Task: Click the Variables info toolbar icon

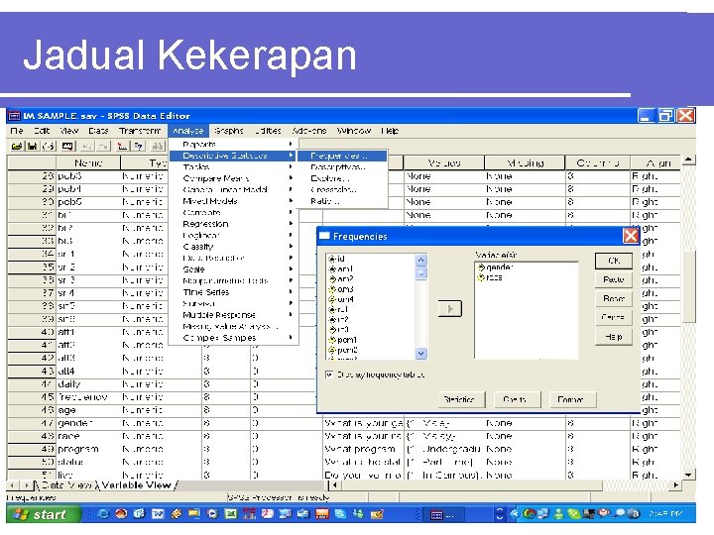Action: [139, 146]
